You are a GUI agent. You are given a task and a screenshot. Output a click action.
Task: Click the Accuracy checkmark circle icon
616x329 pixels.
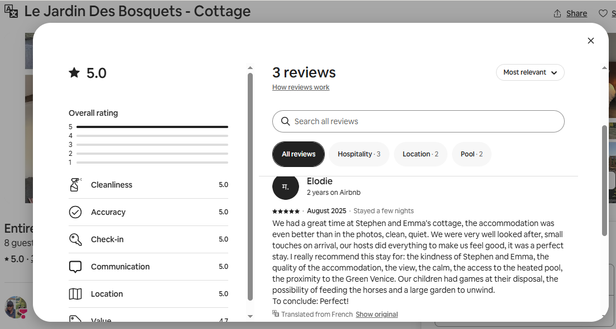pos(75,212)
